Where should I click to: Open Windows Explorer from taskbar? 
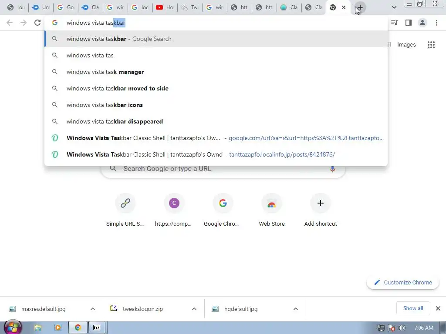coord(37,328)
